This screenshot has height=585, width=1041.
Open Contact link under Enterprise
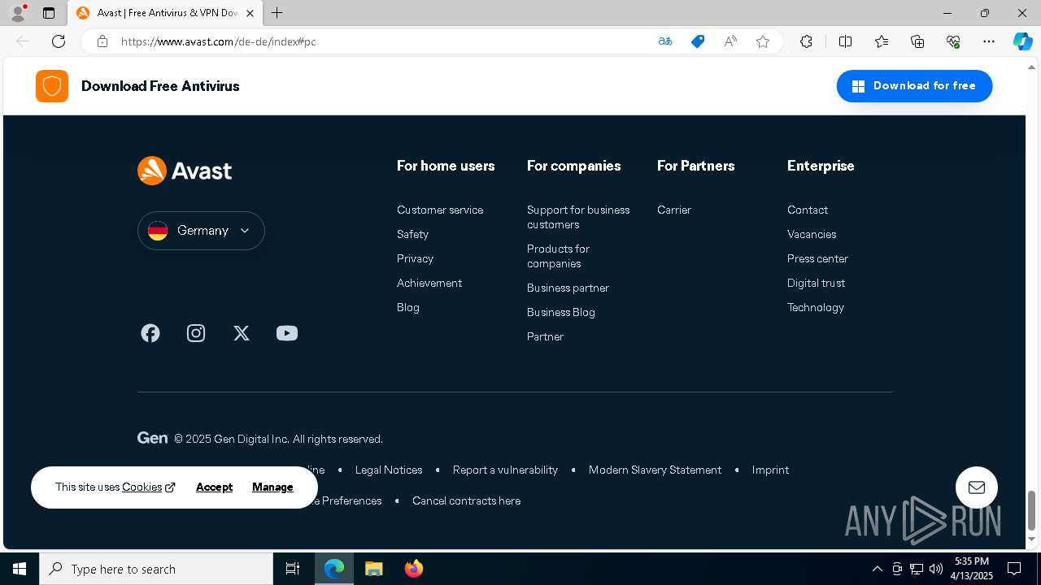[808, 210]
